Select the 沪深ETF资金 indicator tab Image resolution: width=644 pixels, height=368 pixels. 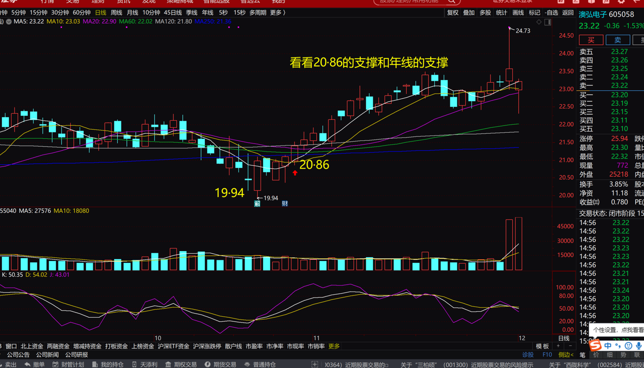point(174,346)
